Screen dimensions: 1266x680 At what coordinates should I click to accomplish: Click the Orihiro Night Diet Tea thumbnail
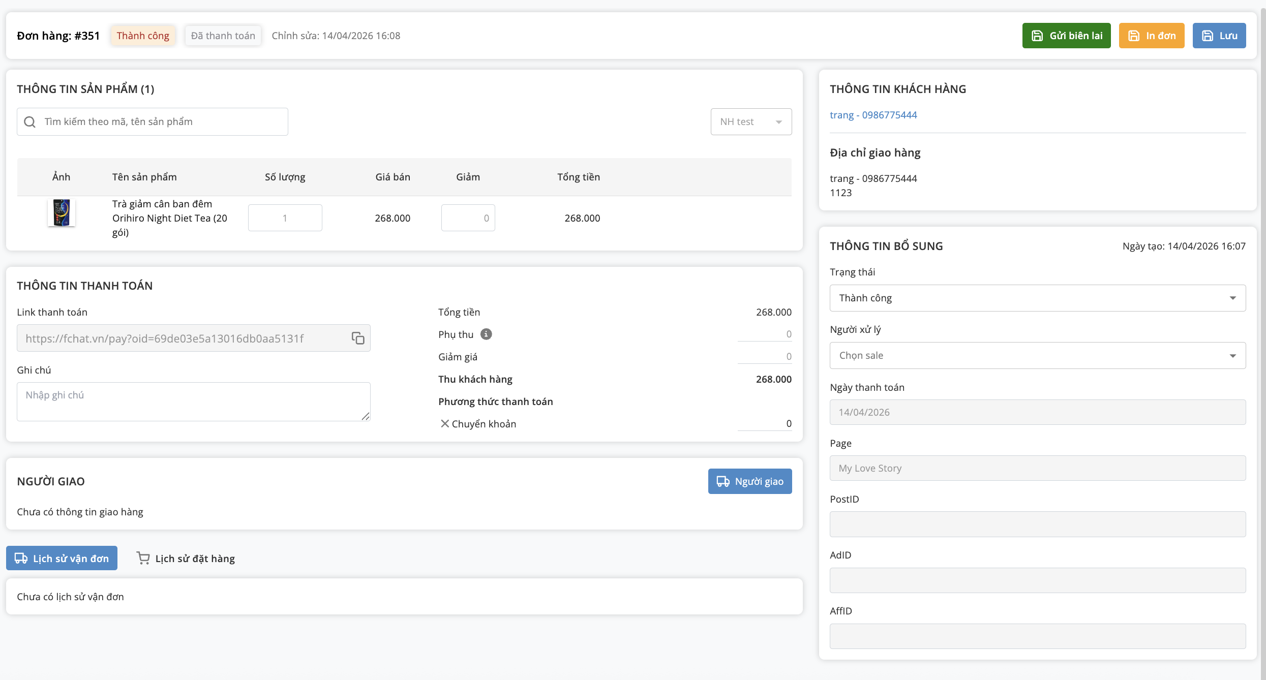62,212
